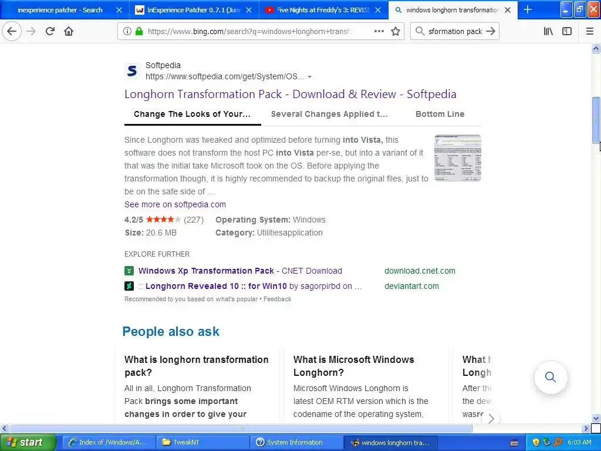Click the download.cnet.com link
Viewport: 601px width, 451px height.
pyautogui.click(x=420, y=271)
